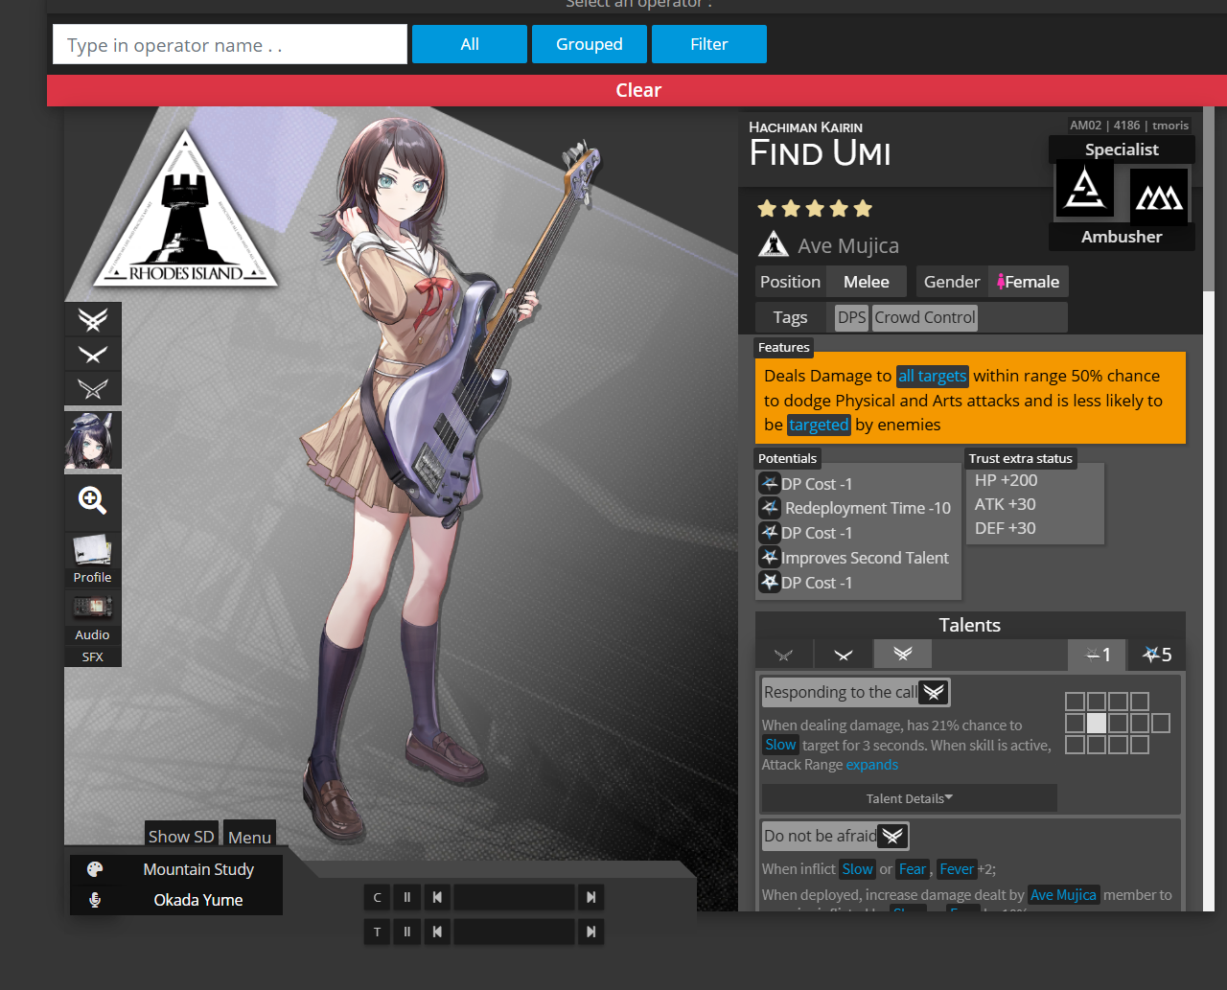The image size is (1227, 990).
Task: Click 'ATK +30' trust status
Action: (x=1005, y=504)
